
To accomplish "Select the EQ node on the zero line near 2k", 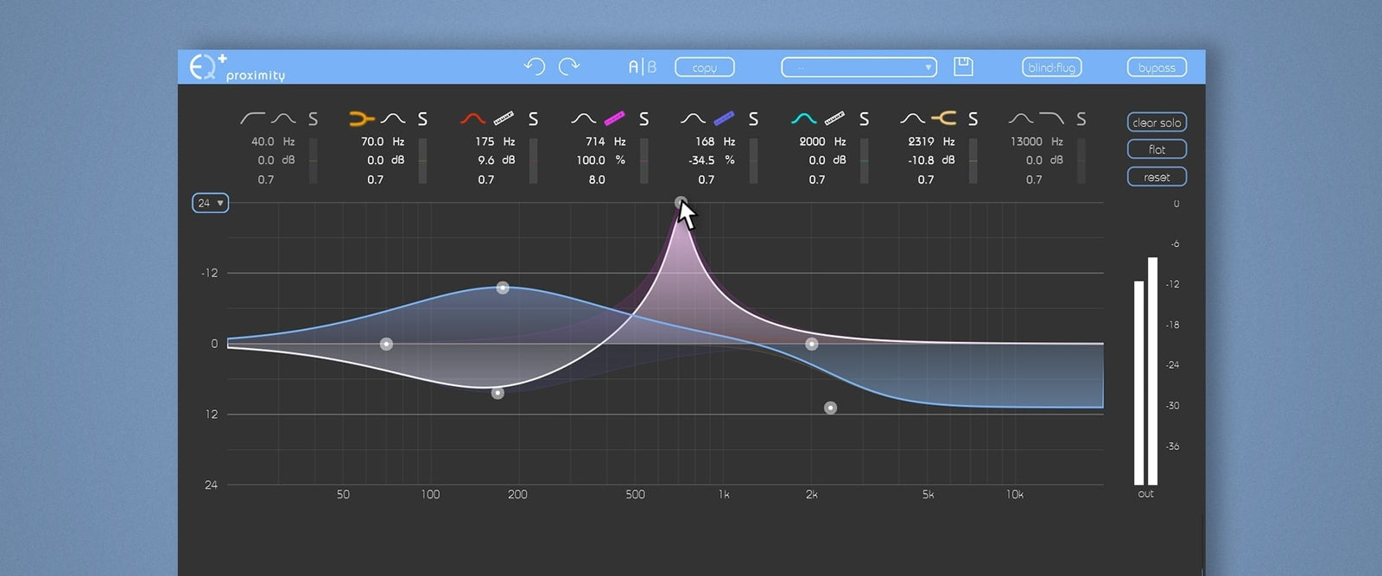I will pyautogui.click(x=812, y=344).
